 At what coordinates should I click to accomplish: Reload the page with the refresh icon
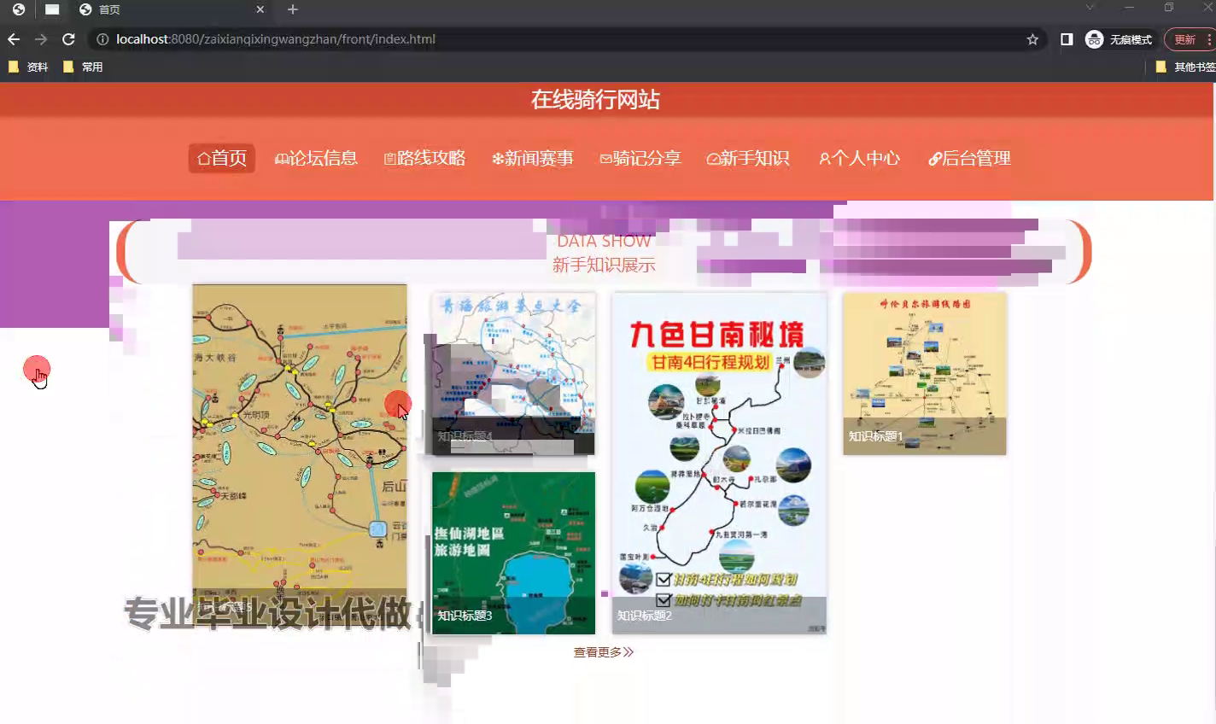[x=69, y=39]
